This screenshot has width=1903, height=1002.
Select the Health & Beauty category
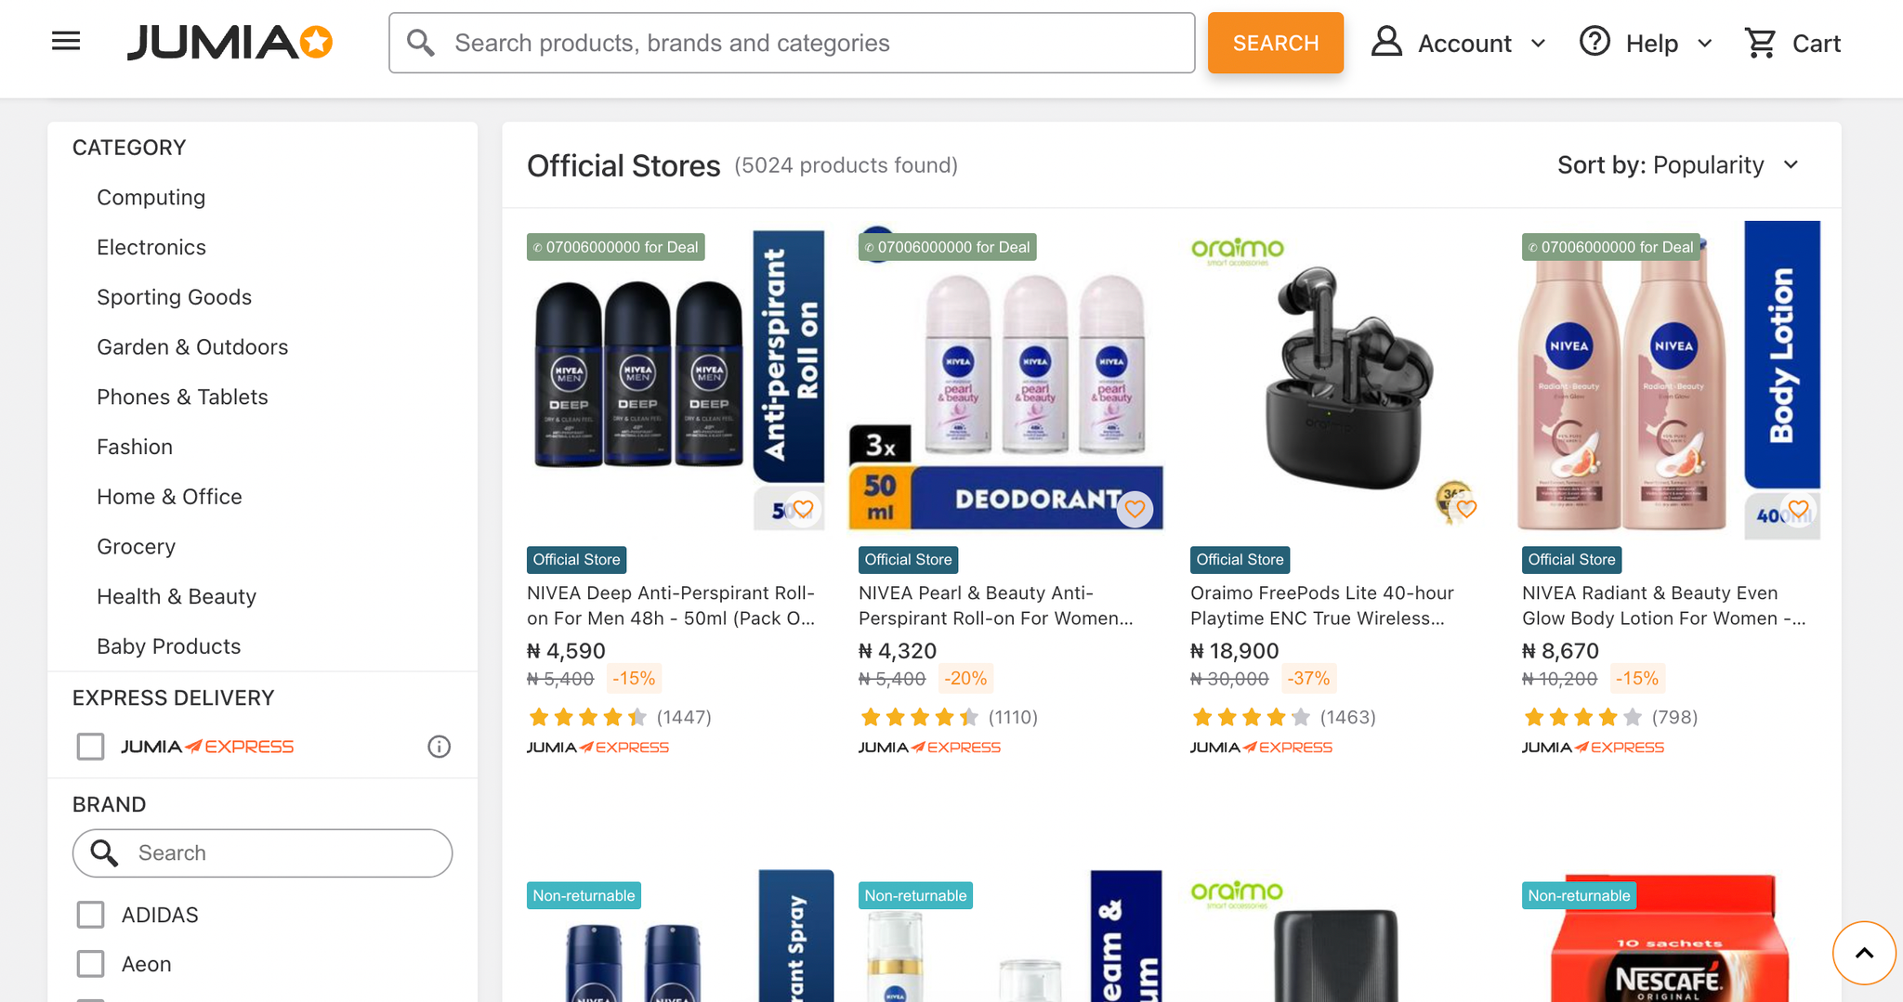coord(177,596)
